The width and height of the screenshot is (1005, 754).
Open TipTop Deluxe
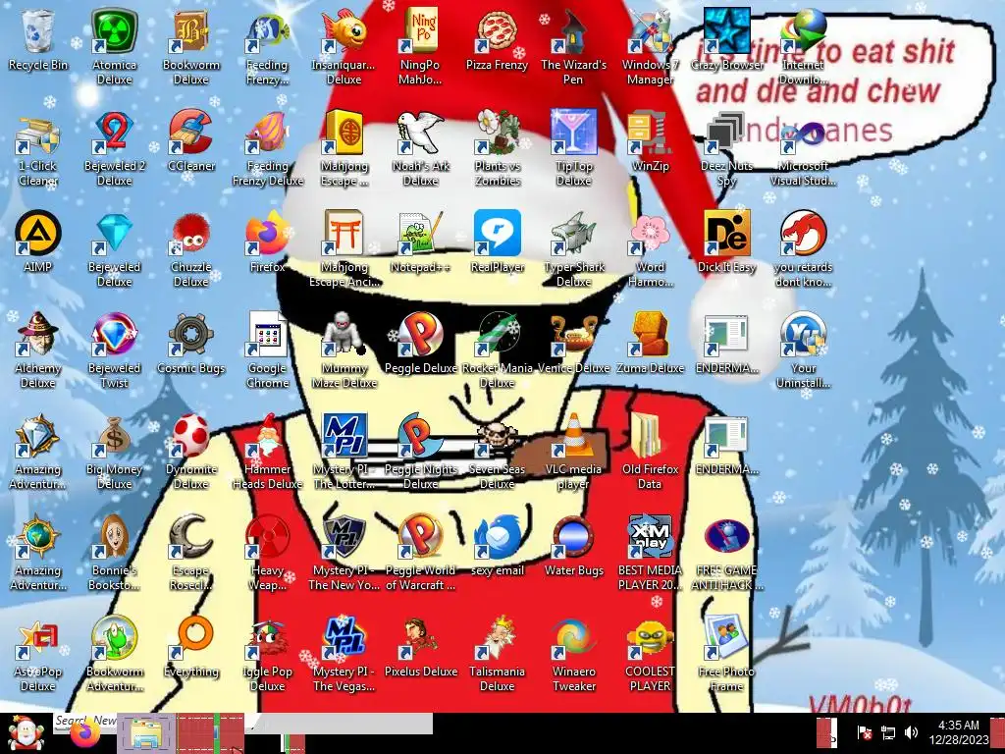tap(573, 147)
